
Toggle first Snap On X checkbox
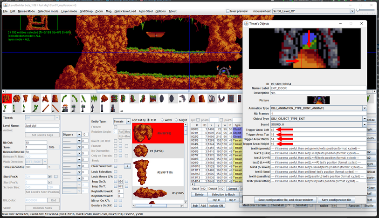(x=116, y=182)
